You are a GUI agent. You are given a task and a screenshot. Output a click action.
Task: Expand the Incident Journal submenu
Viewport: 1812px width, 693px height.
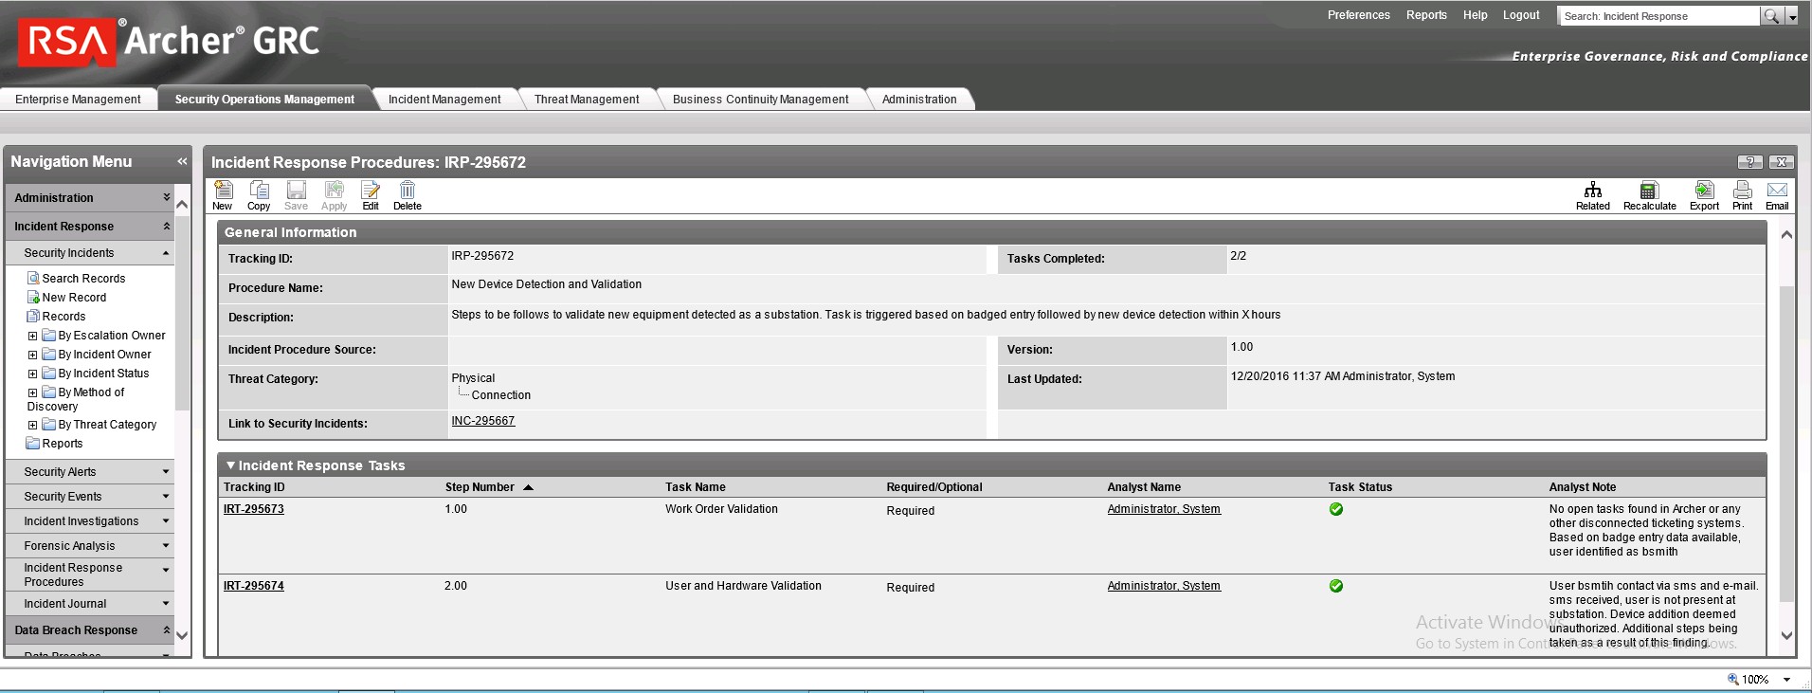166,603
